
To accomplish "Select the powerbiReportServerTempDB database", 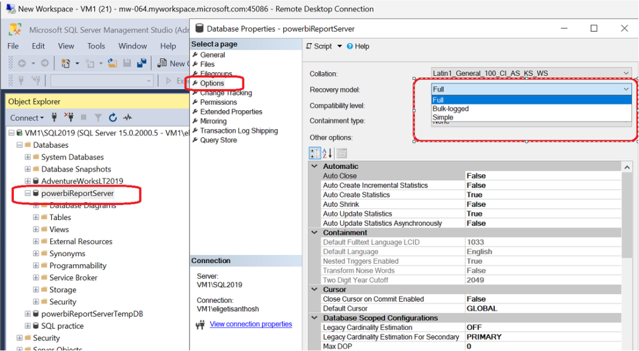I will pyautogui.click(x=92, y=314).
